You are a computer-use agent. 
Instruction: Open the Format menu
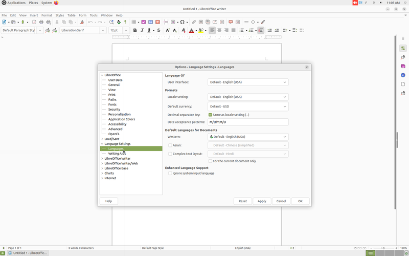pyautogui.click(x=47, y=15)
